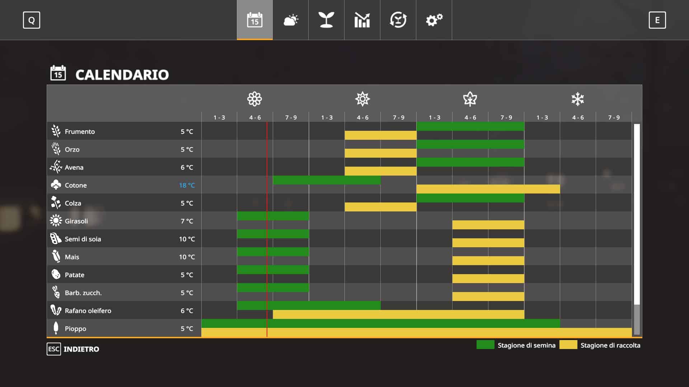The image size is (689, 387).
Task: Click the green Stagione di semina swatch
Action: 485,345
